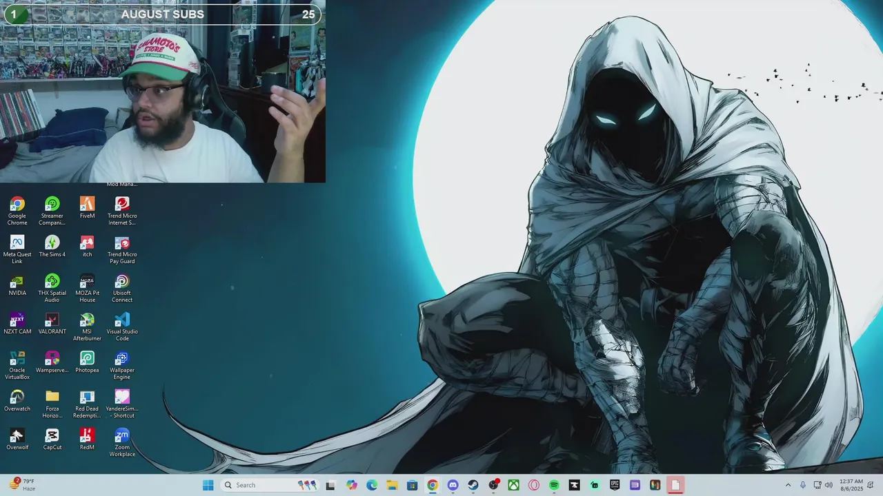
Task: Open MSI Afterburner shortcut
Action: point(87,327)
